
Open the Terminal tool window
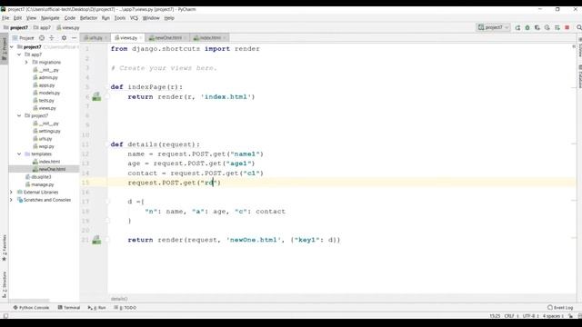coord(69,308)
